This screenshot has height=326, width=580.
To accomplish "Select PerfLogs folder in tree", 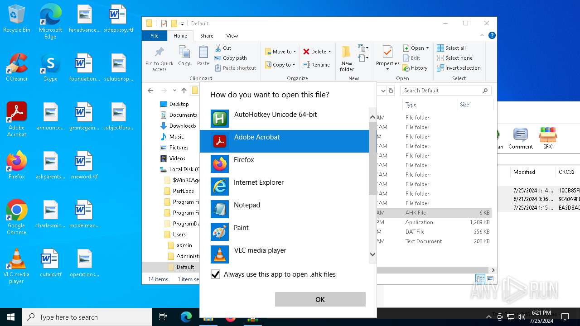I will (179, 191).
